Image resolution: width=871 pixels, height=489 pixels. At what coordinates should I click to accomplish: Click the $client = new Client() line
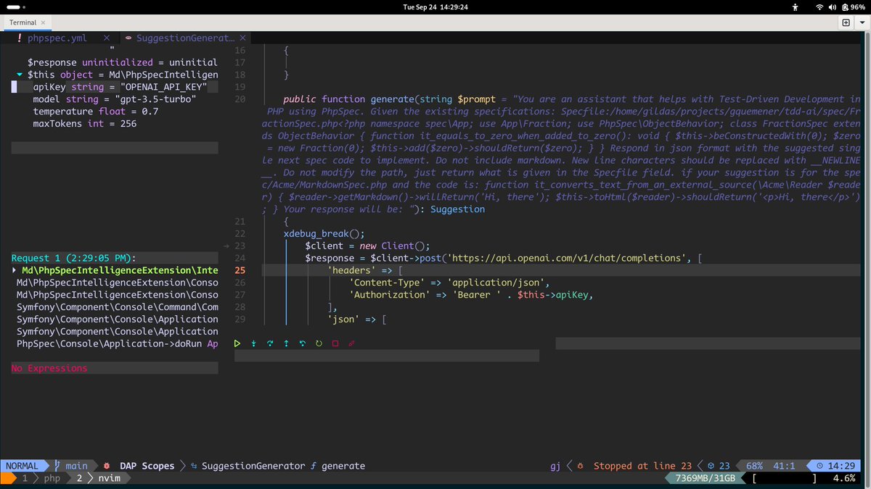click(368, 246)
